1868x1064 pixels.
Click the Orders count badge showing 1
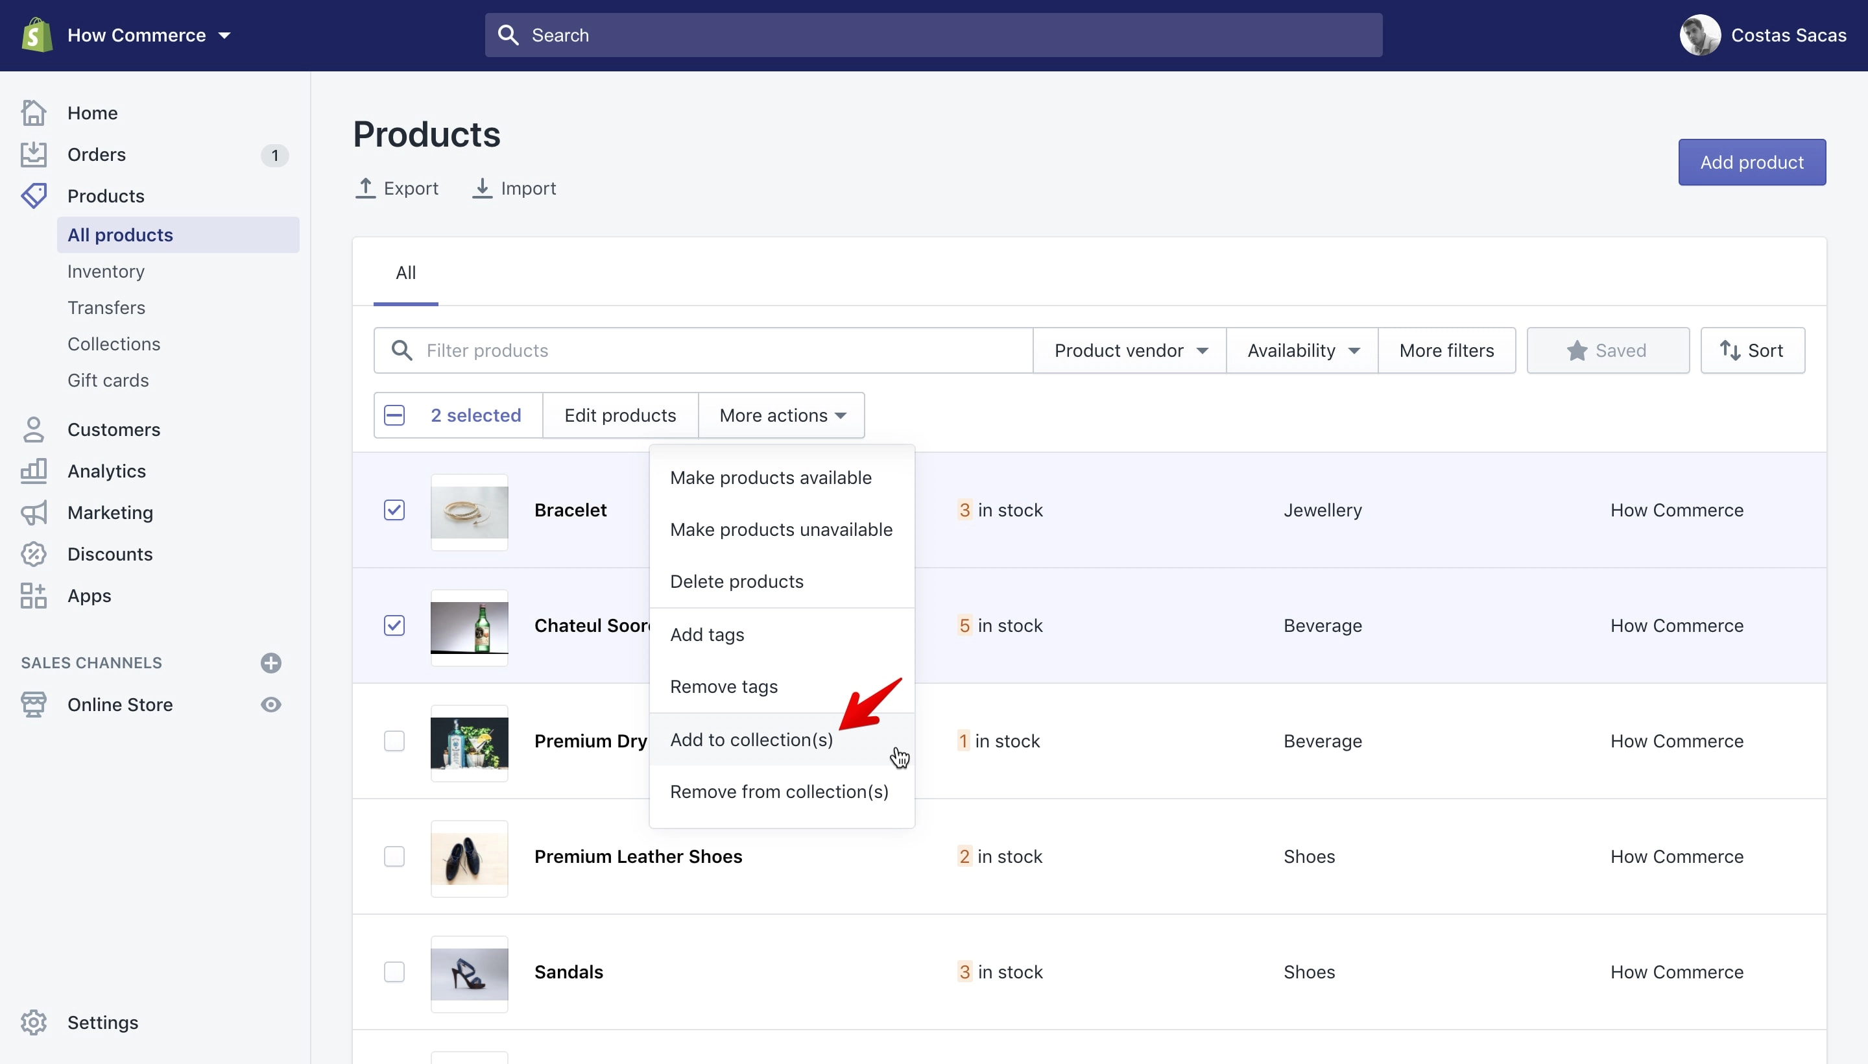[x=274, y=155]
